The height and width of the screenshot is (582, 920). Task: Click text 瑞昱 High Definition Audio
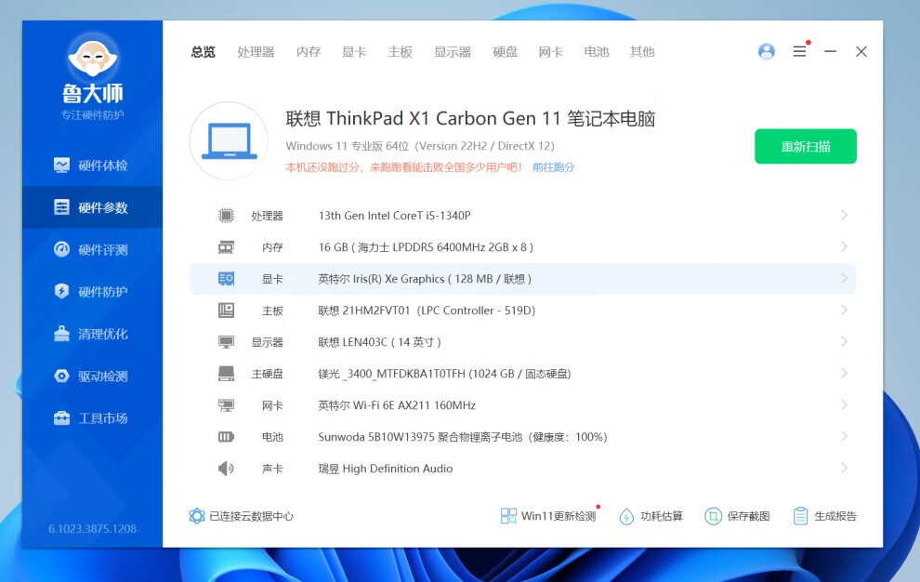coord(386,469)
